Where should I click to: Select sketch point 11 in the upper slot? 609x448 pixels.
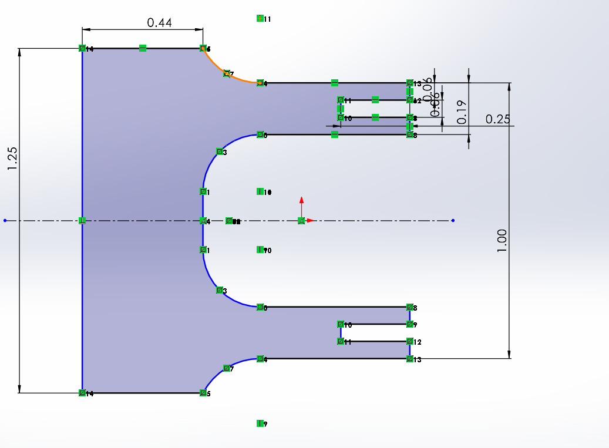point(341,100)
